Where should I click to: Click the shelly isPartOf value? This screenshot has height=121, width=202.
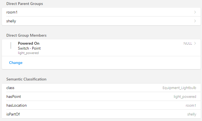192,114
